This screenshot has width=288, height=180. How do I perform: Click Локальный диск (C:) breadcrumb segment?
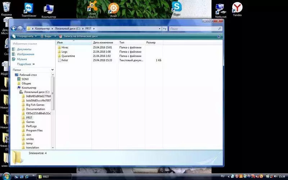(67, 29)
